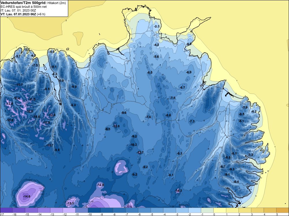Click the -7.6 temperature label
The width and height of the screenshot is (289, 216).
pyautogui.click(x=148, y=117)
